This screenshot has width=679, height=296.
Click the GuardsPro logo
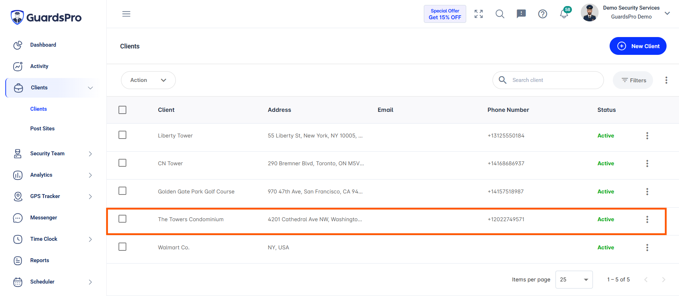(x=46, y=17)
